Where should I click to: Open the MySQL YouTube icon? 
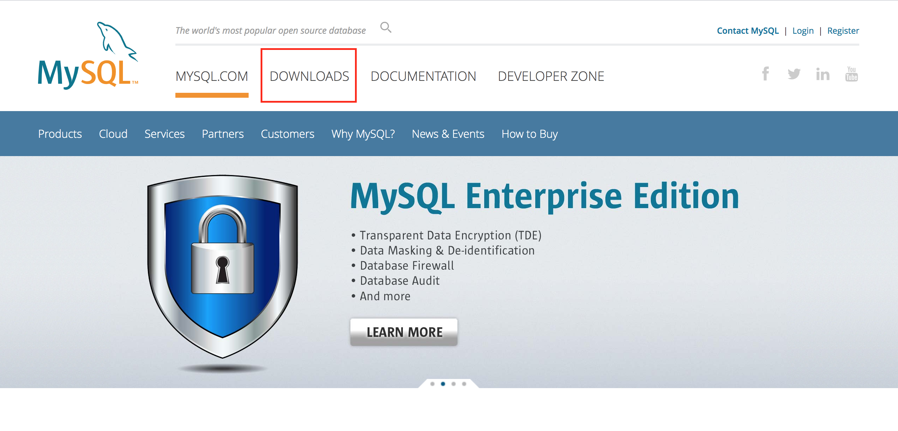coord(851,74)
